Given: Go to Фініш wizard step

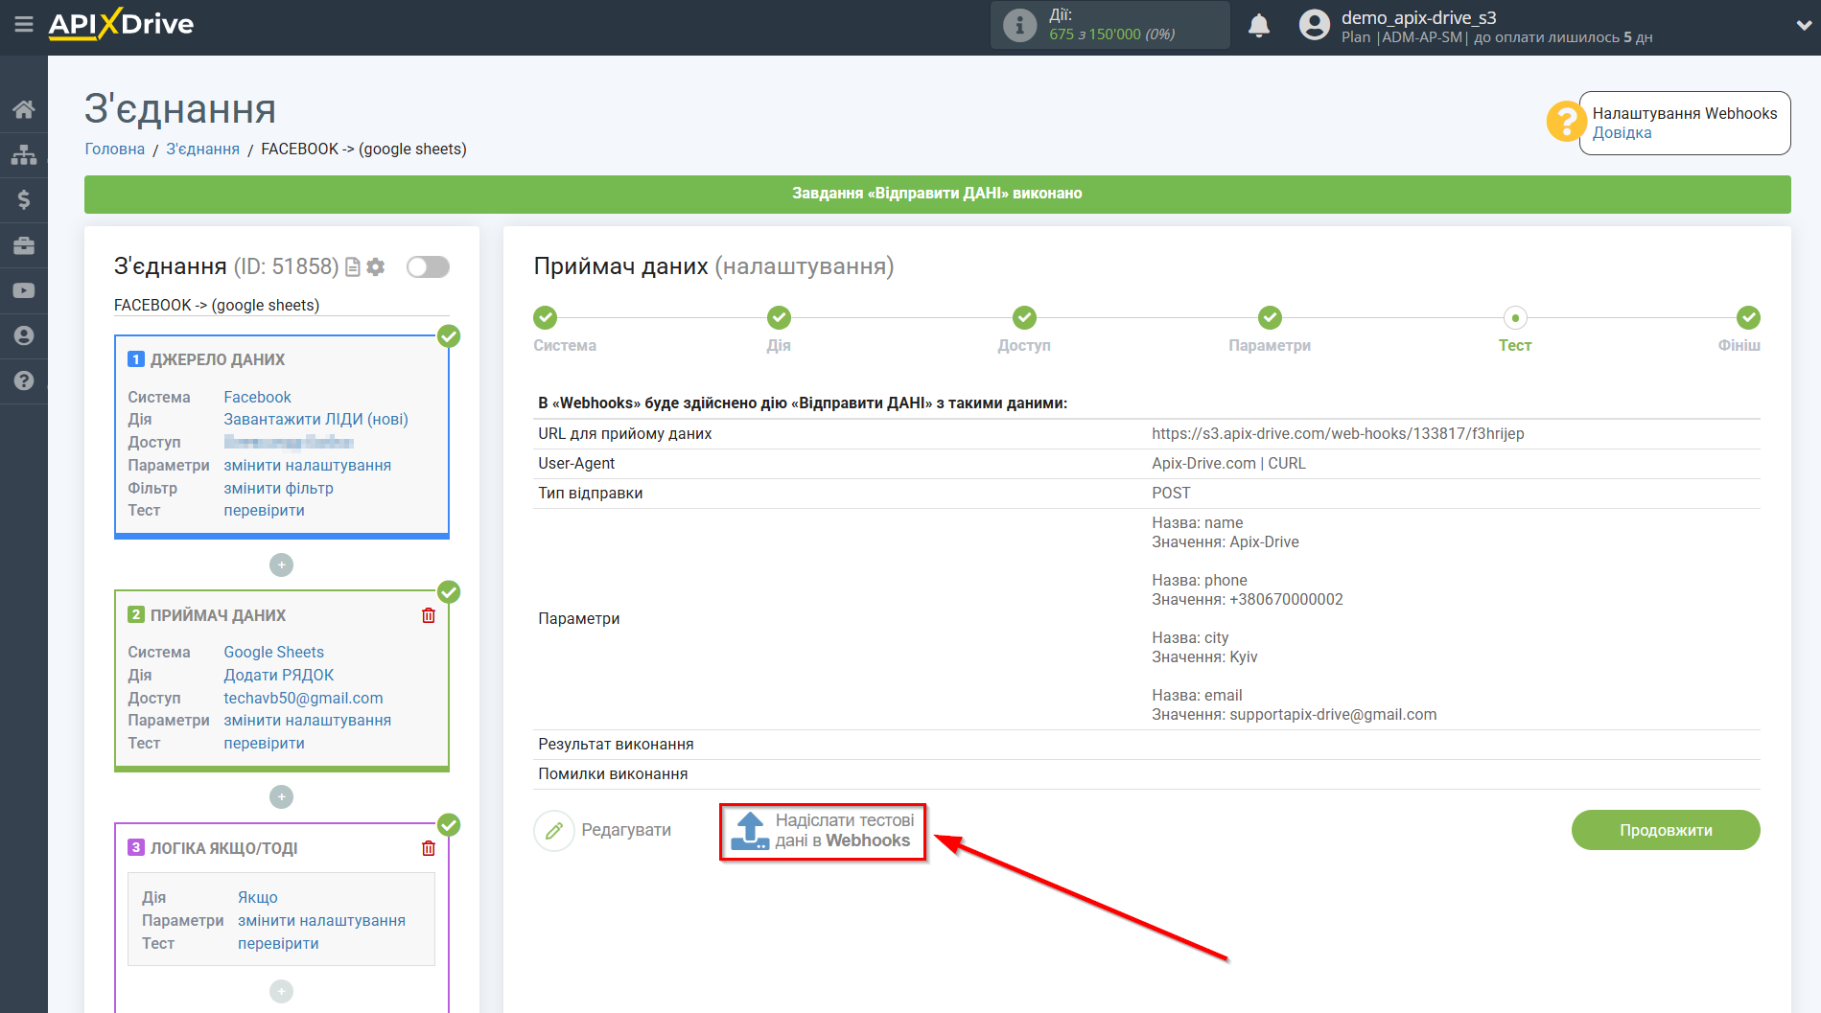Looking at the screenshot, I should click(x=1748, y=317).
